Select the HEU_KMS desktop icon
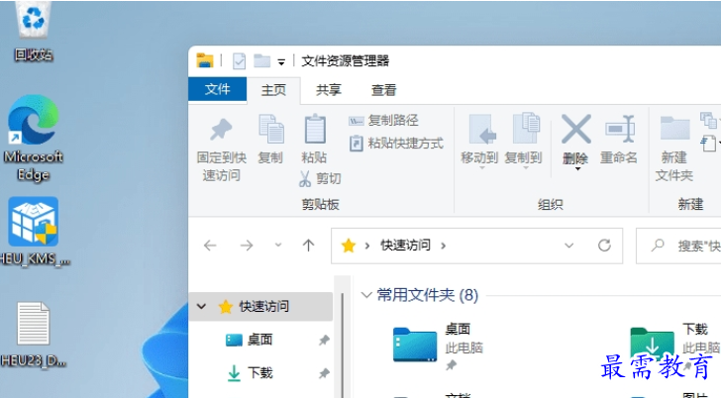 click(x=33, y=231)
